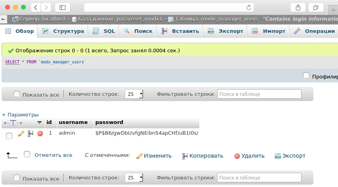Toggle the Safari sidebar button
This screenshot has width=338, height=187.
(x=62, y=8)
